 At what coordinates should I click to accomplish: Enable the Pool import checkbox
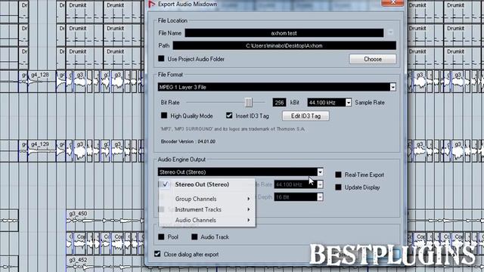tap(161, 236)
